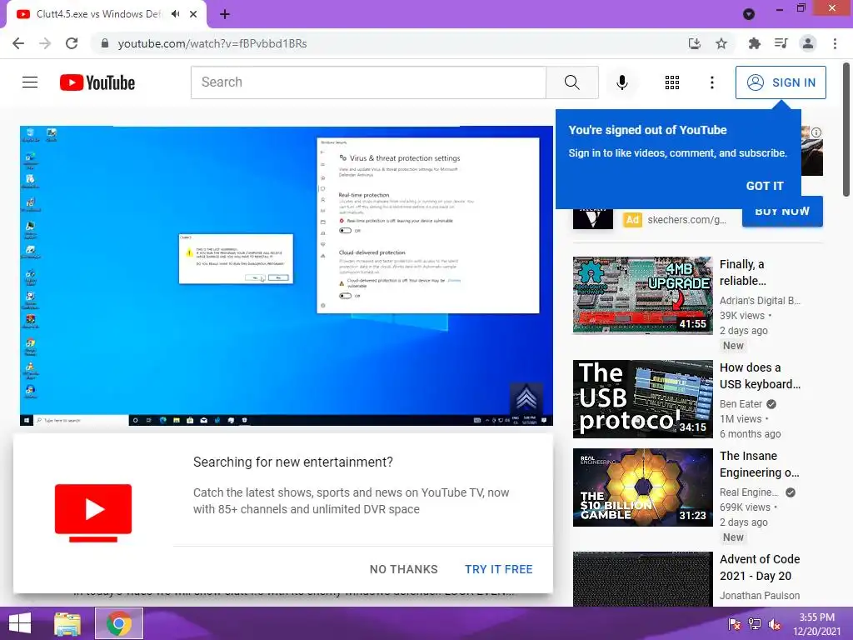Click 'How does a USB keyboard...' title

click(760, 376)
